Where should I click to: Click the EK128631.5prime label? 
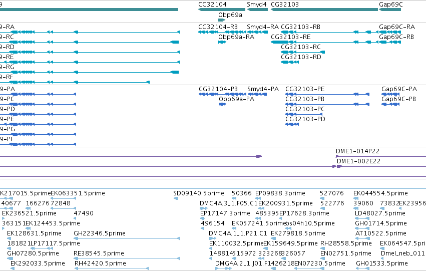(34, 233)
